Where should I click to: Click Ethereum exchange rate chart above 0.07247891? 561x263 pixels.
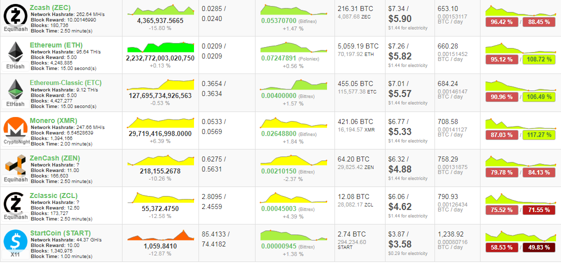click(293, 47)
